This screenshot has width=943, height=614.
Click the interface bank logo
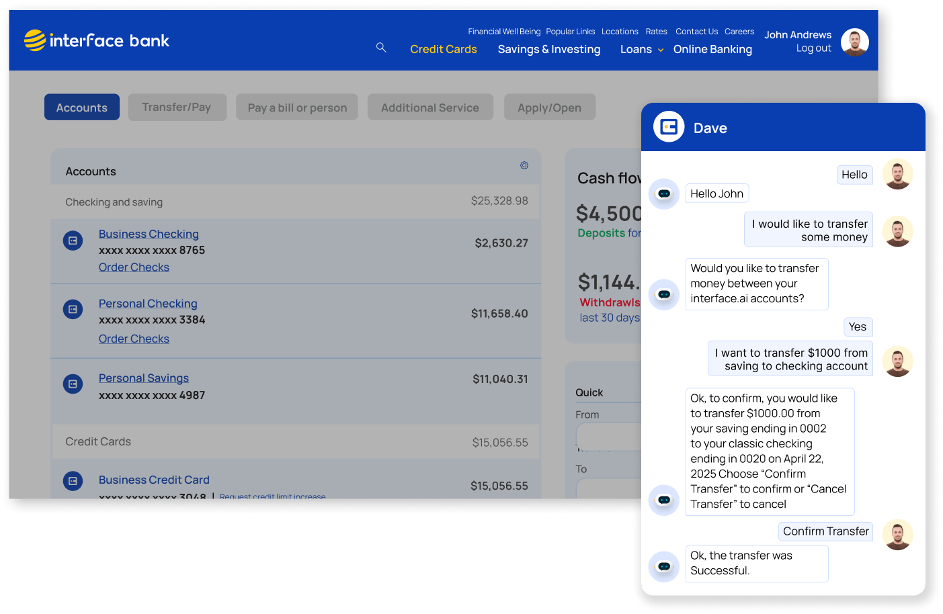(x=97, y=41)
